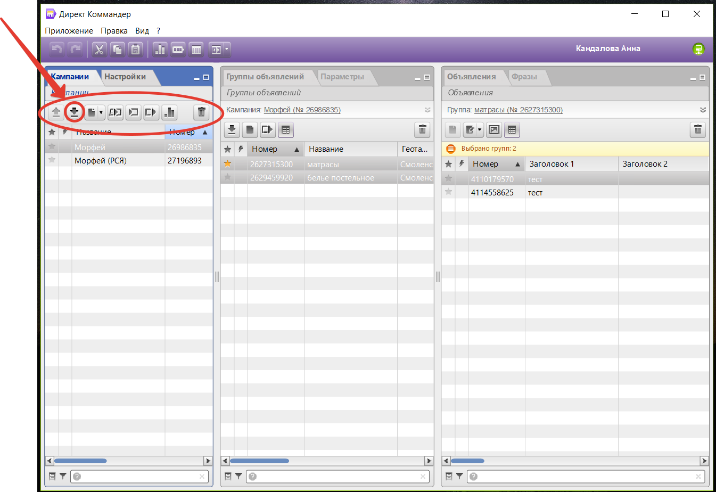Toggle star for group 2629459920

(227, 177)
